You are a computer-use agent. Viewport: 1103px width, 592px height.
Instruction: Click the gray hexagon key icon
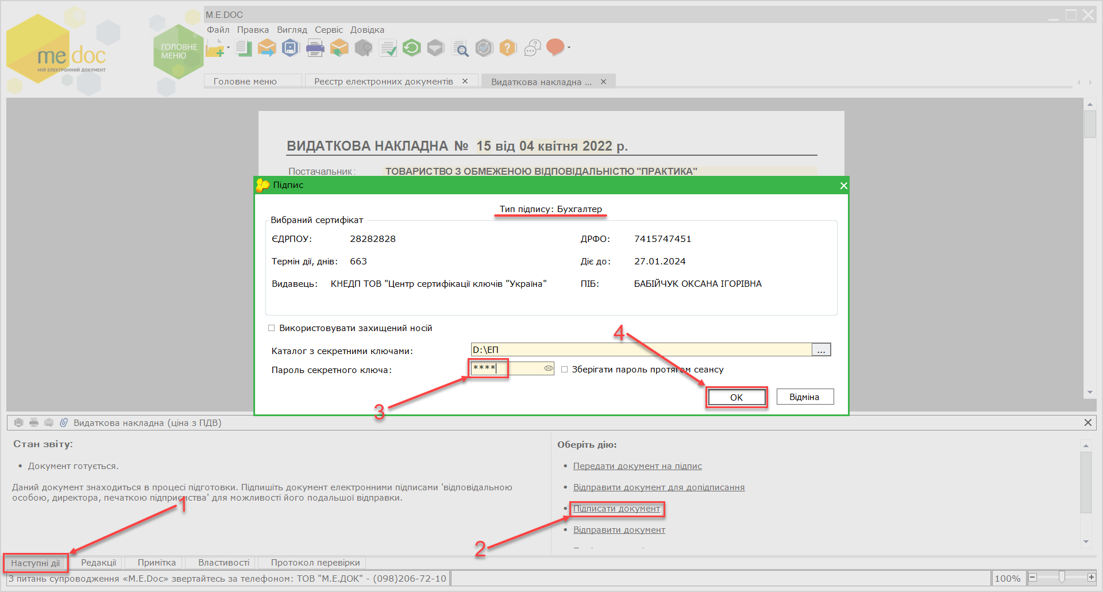(363, 48)
